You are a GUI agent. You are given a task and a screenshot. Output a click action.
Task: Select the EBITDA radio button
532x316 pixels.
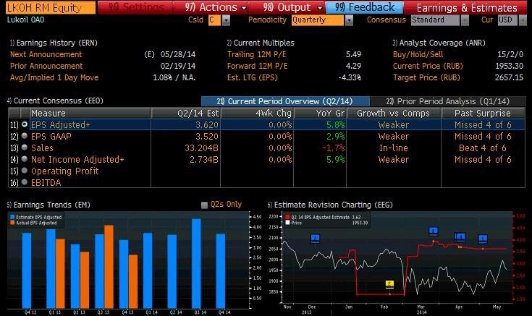click(x=25, y=182)
